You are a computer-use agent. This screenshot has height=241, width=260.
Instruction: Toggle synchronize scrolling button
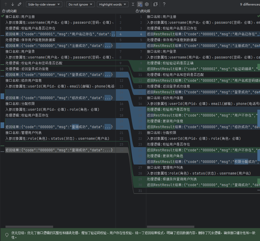coord(140,4)
